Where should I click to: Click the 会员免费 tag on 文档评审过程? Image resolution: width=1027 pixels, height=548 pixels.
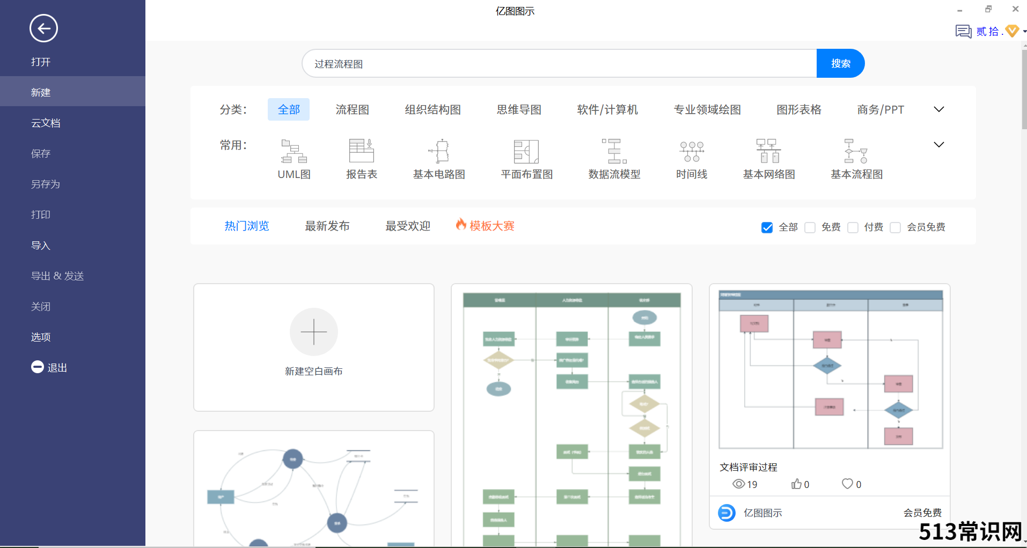click(x=922, y=513)
